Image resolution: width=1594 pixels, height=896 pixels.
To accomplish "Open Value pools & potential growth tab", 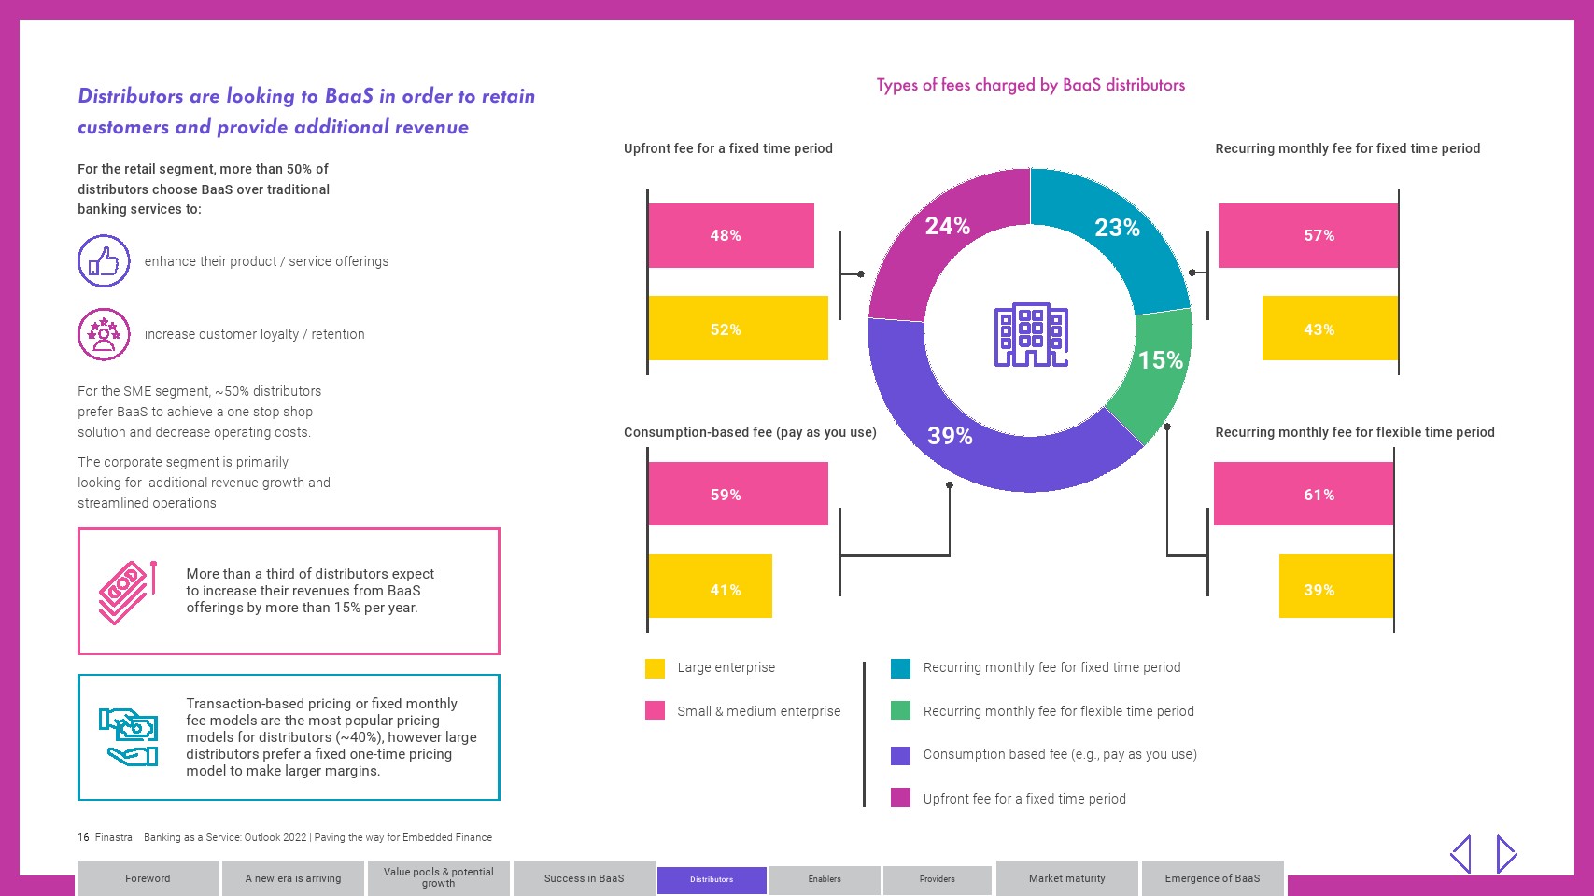I will tap(438, 878).
